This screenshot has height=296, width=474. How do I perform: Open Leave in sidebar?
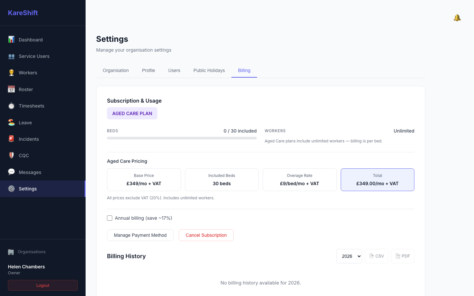pos(43,122)
